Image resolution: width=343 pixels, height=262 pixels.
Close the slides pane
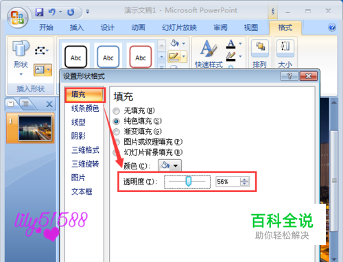point(49,104)
